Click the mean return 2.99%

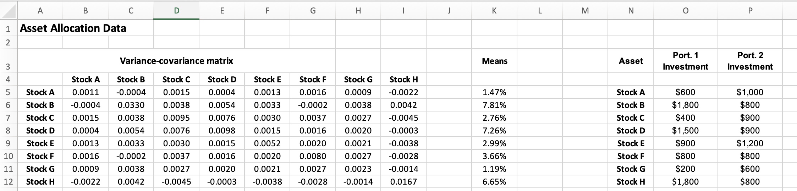coord(494,143)
